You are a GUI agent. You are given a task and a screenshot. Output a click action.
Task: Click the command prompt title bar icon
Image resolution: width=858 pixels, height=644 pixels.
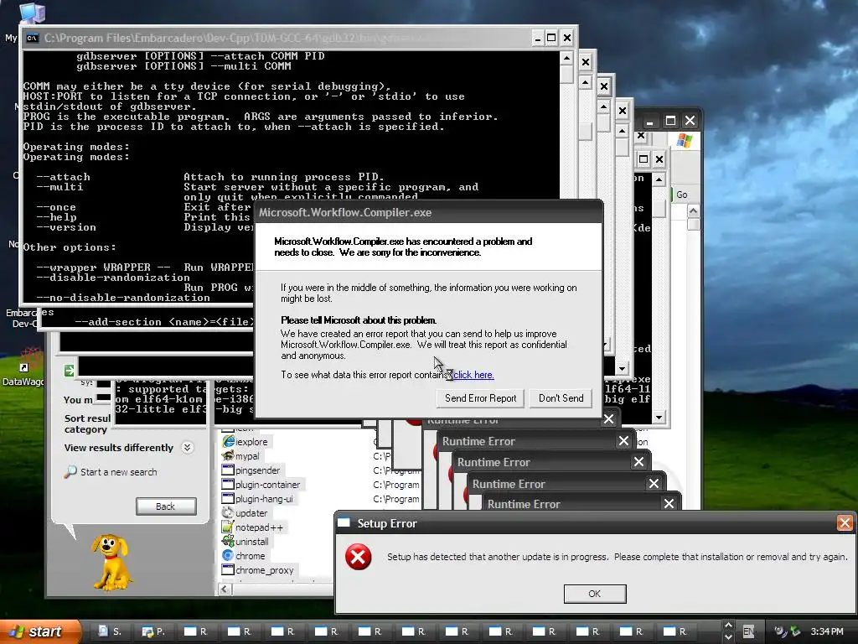click(33, 38)
